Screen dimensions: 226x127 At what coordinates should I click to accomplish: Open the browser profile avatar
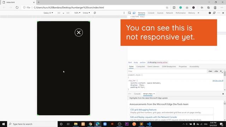point(215,7)
